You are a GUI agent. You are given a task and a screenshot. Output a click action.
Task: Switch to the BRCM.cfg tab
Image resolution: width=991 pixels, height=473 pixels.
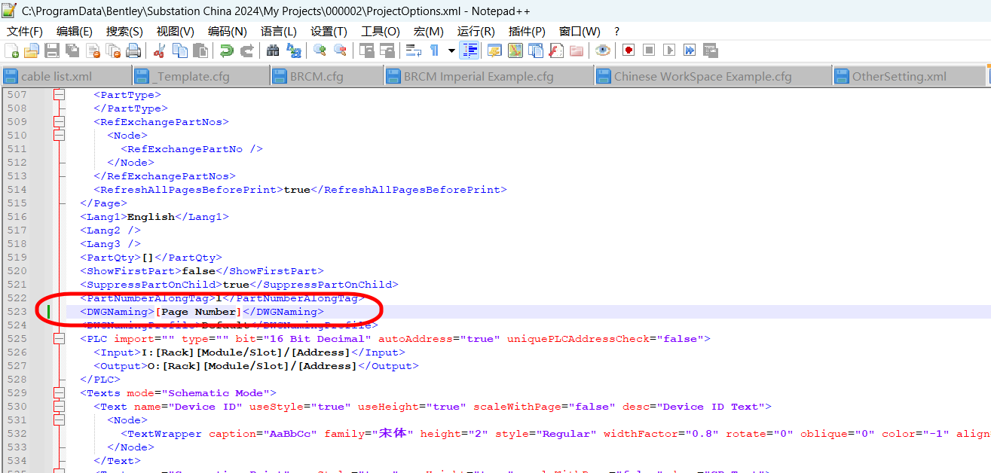(x=317, y=77)
